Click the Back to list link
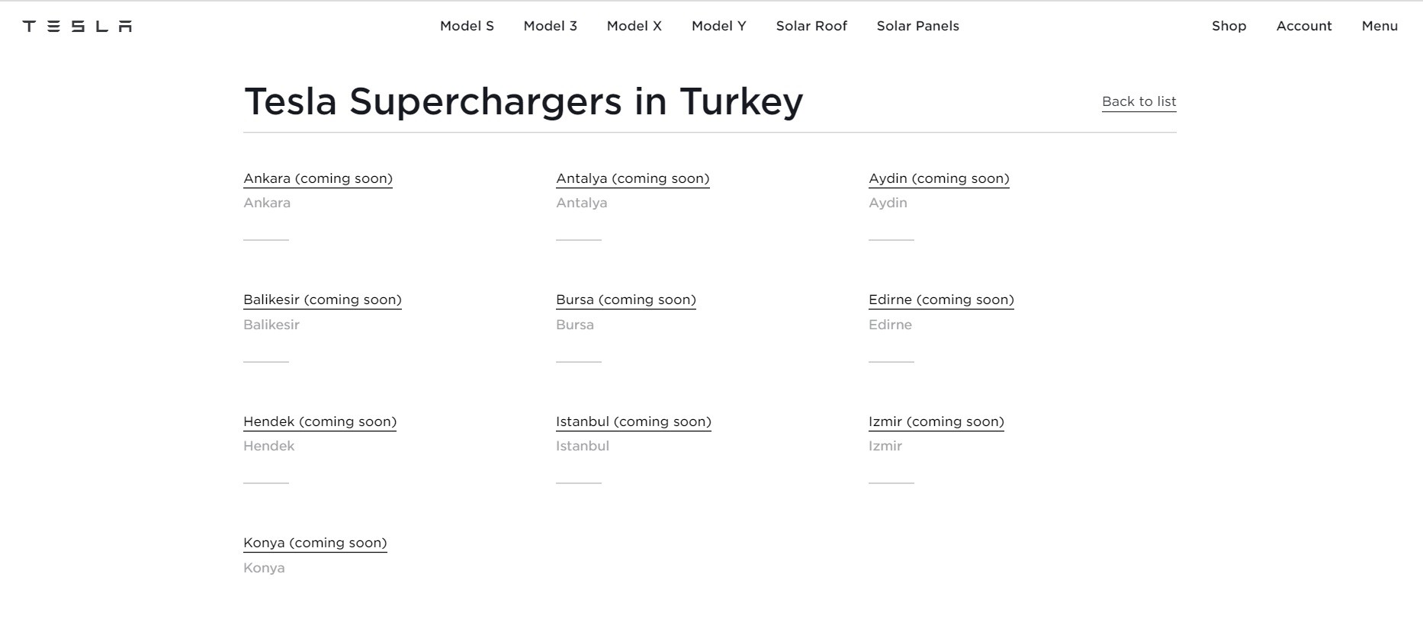The height and width of the screenshot is (625, 1423). [1139, 101]
